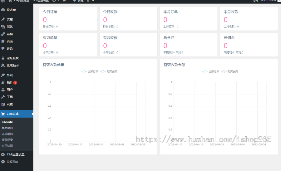Open the 仪表盘 dashboard icon in sidebar
Screen dimensions: 281x171
tap(3, 10)
